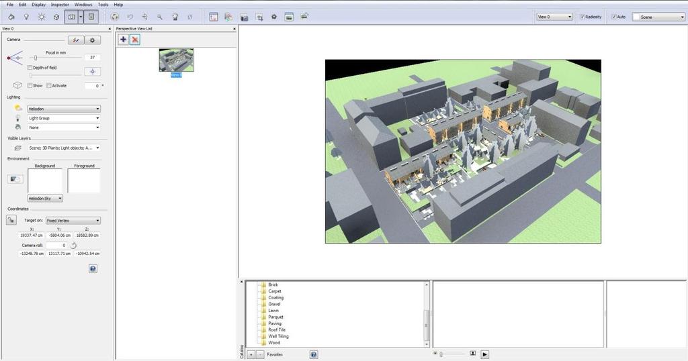Edit the camera X coordinate 19337.47 cm
The height and width of the screenshot is (361, 688).
point(32,236)
